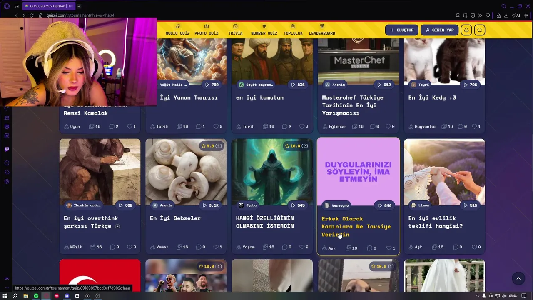This screenshot has height=300, width=533.
Task: Open the en iyi komutan quiz
Action: pos(260,97)
